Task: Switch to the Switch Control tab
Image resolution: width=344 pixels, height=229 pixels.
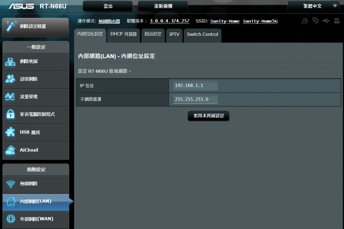Action: tap(203, 34)
